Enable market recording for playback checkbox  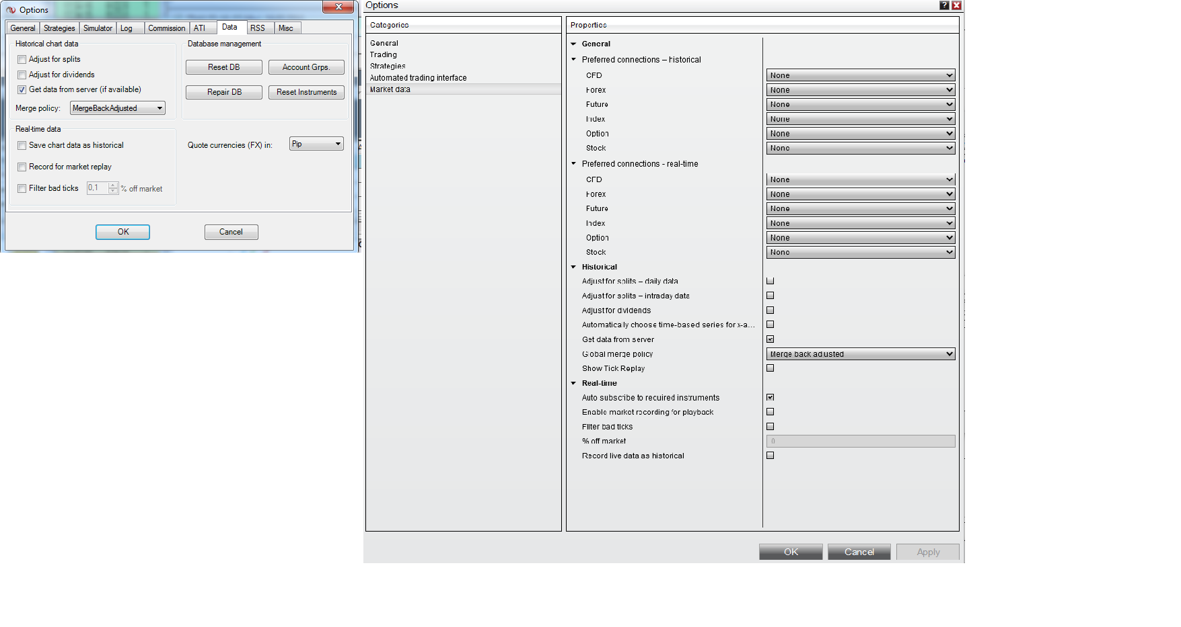point(771,412)
